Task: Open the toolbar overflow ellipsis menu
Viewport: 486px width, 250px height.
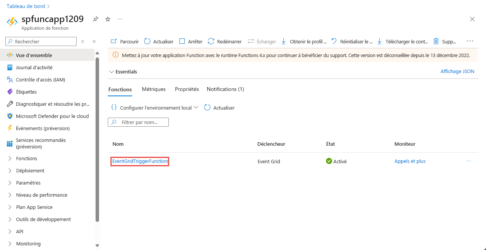Action: click(470, 41)
